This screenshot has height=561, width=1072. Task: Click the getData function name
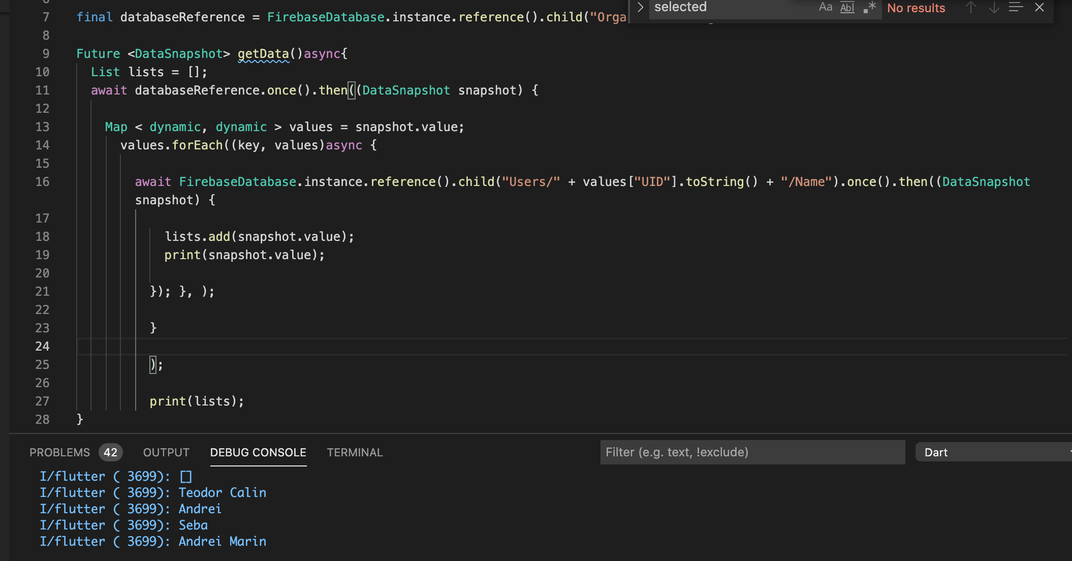point(263,54)
